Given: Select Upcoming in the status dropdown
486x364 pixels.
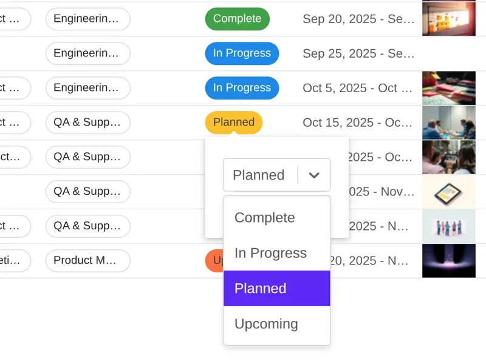Looking at the screenshot, I should [266, 324].
